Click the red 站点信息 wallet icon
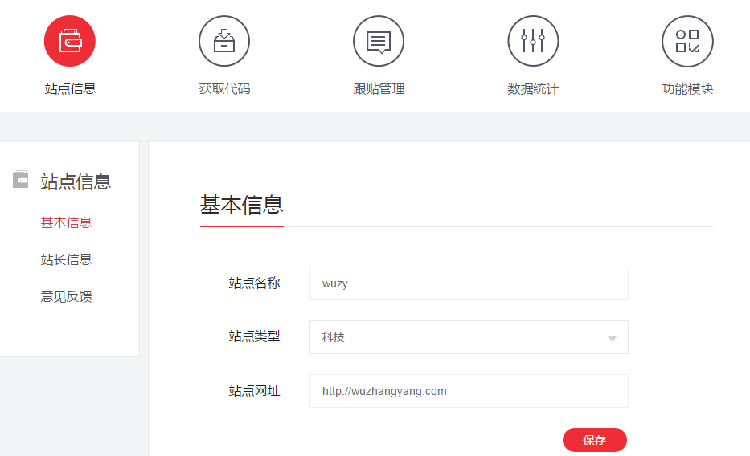 pos(70,41)
